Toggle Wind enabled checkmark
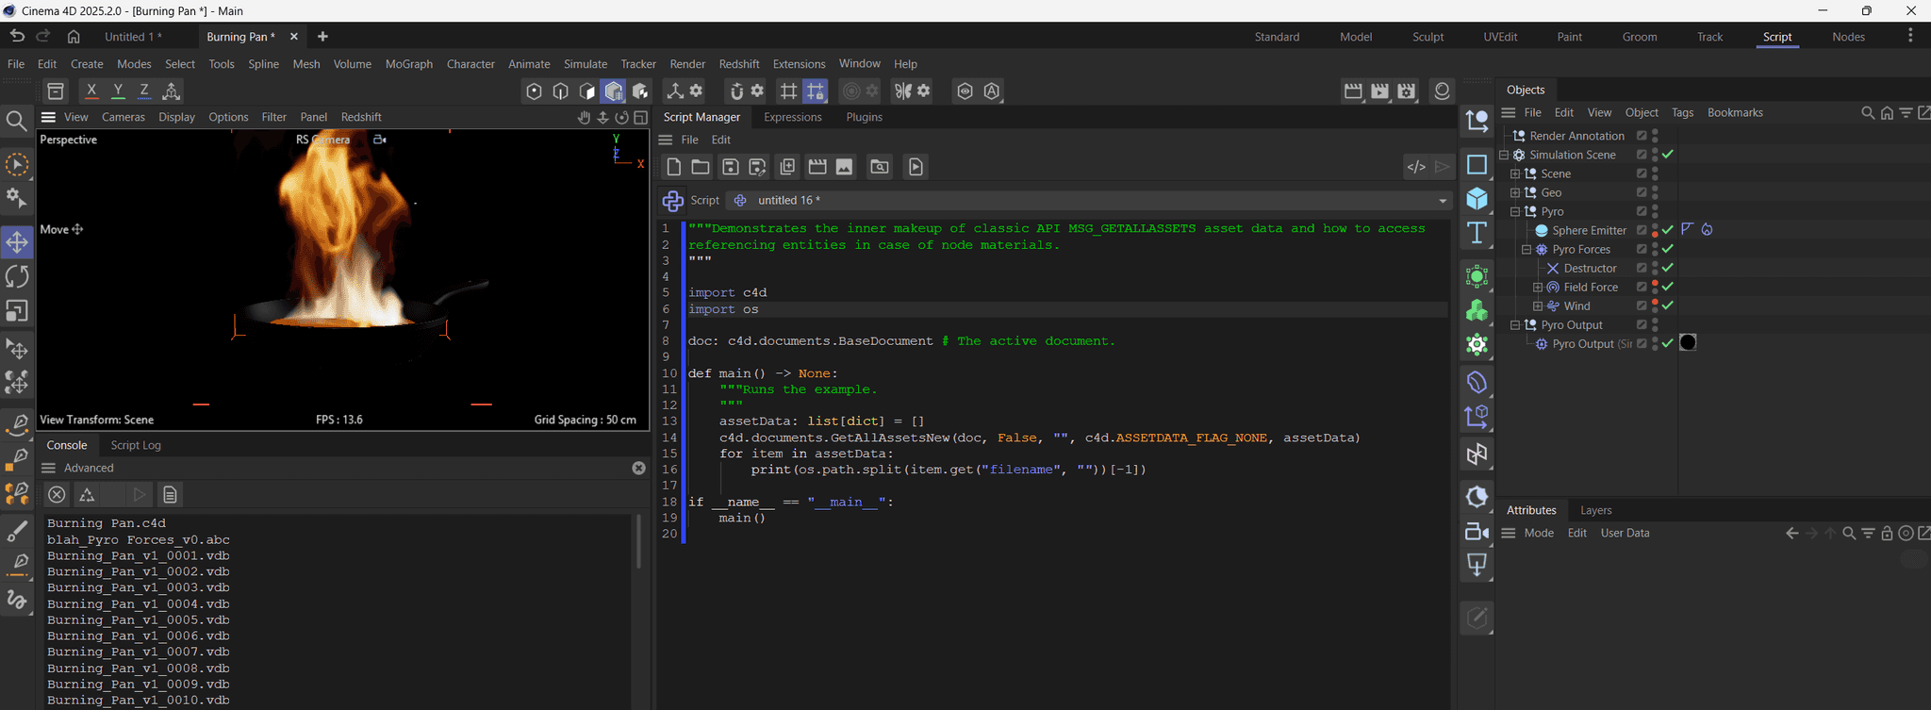Screen dimensions: 1931x710 pyautogui.click(x=1668, y=305)
